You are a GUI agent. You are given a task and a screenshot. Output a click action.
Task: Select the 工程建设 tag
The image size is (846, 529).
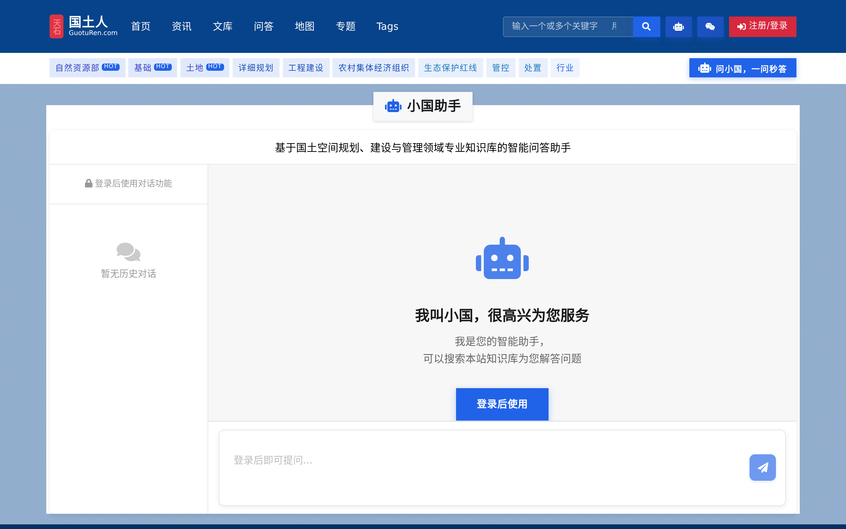pos(306,68)
